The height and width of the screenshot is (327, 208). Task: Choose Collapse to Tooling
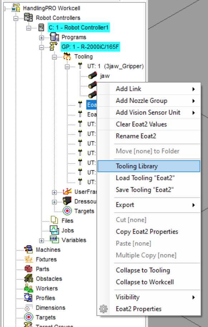(x=149, y=270)
